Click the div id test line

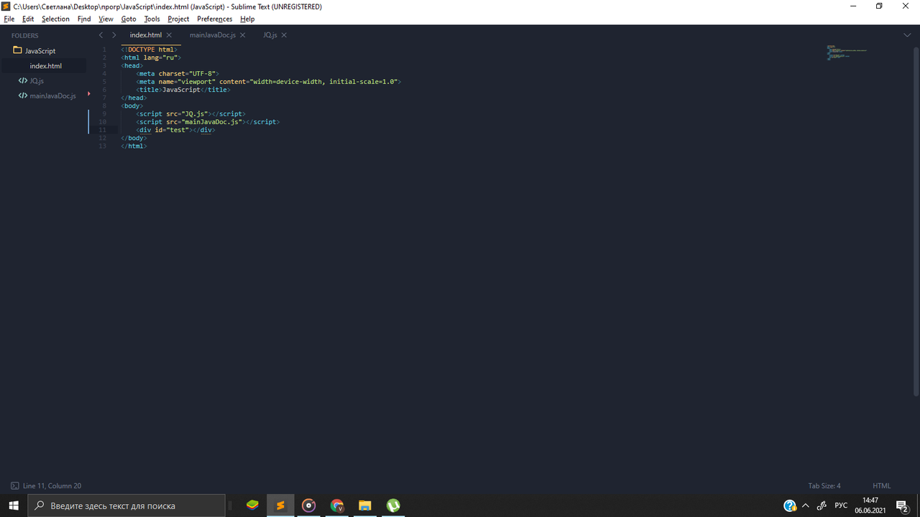(176, 130)
